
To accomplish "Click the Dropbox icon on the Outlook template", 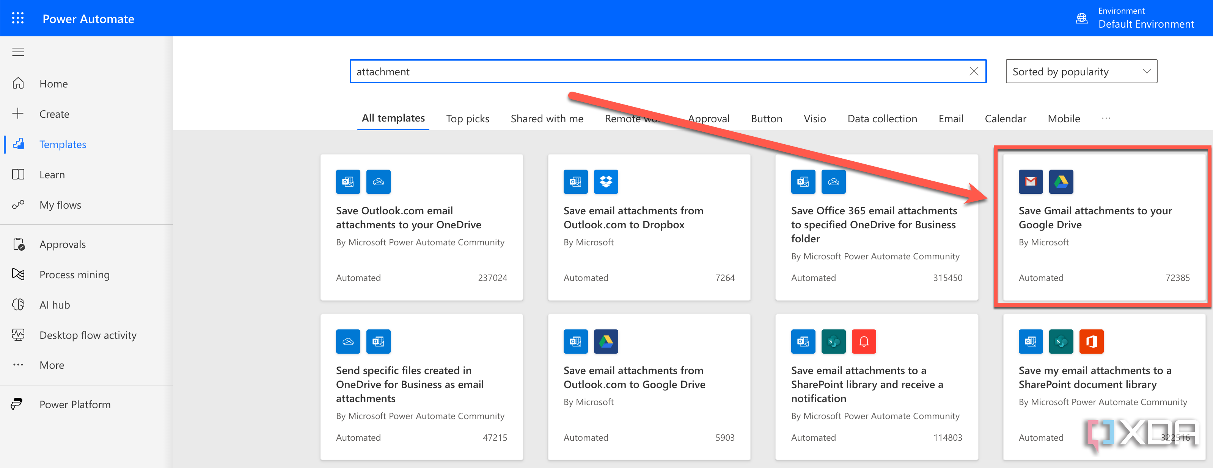I will (606, 182).
